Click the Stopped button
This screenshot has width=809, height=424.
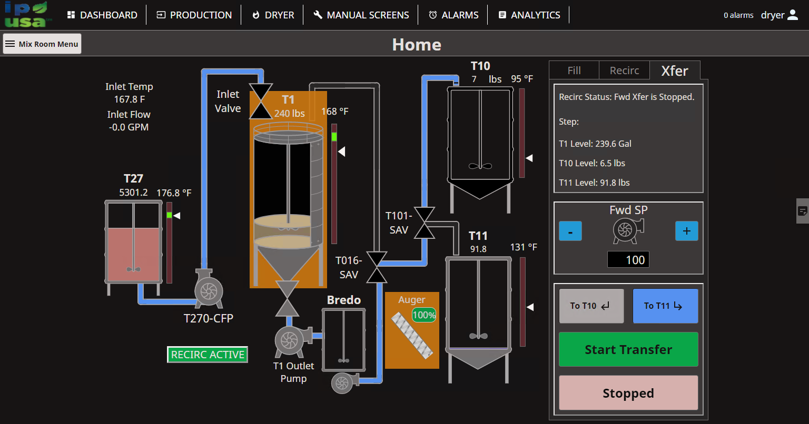pos(628,393)
